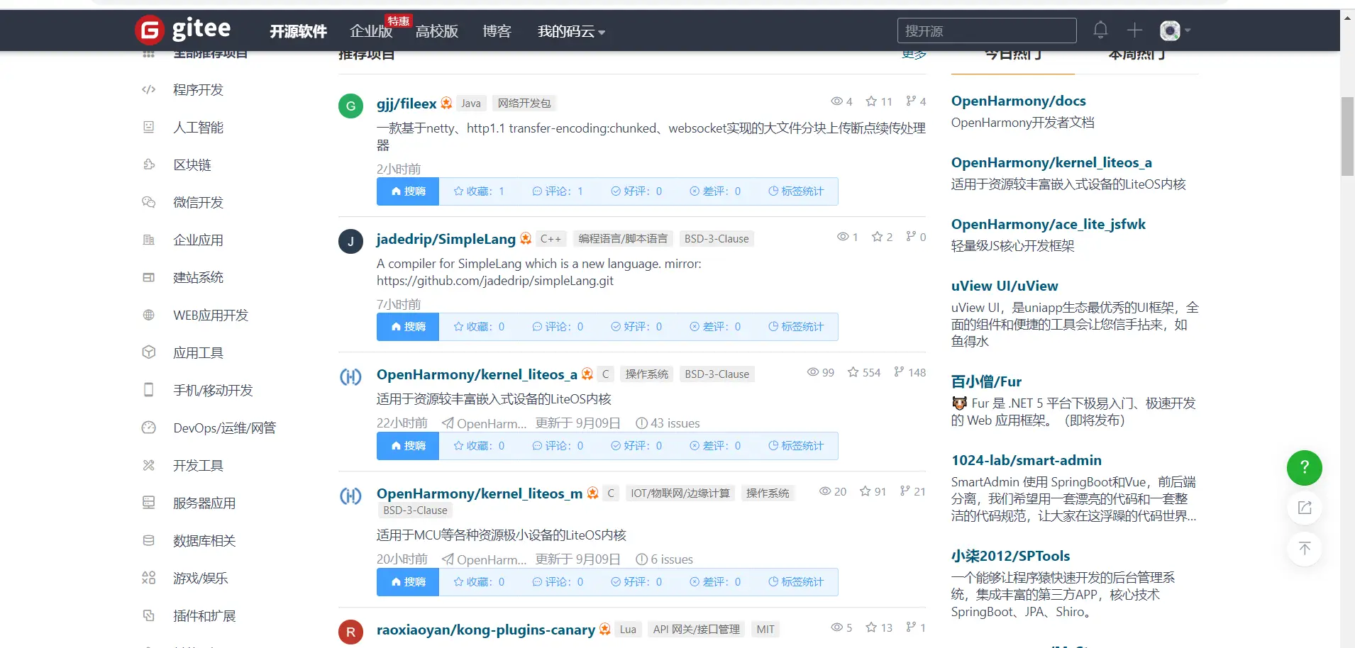This screenshot has height=648, width=1355.
Task: Open 博客 in the top navigation
Action: tap(497, 31)
